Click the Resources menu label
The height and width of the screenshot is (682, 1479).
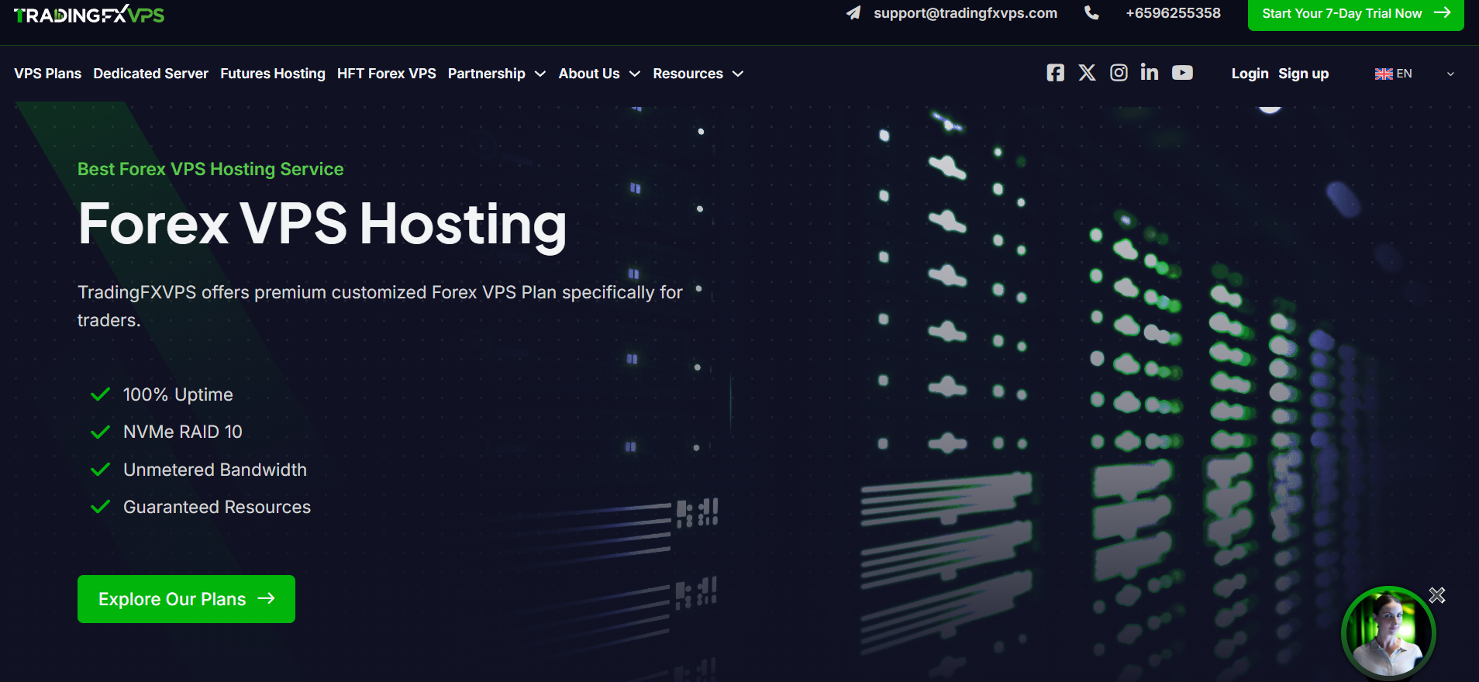click(x=688, y=74)
